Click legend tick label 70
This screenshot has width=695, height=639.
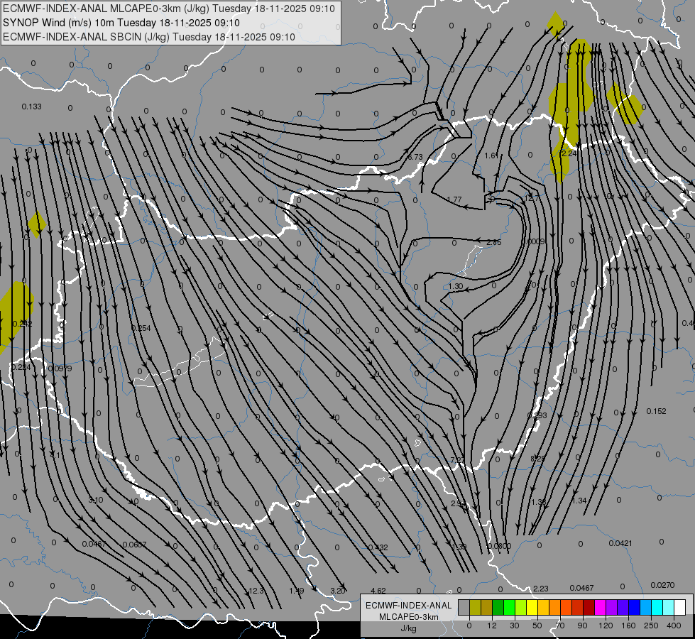(x=560, y=626)
